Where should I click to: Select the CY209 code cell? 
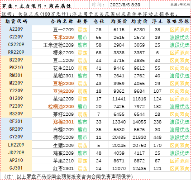[x=16, y=137]
